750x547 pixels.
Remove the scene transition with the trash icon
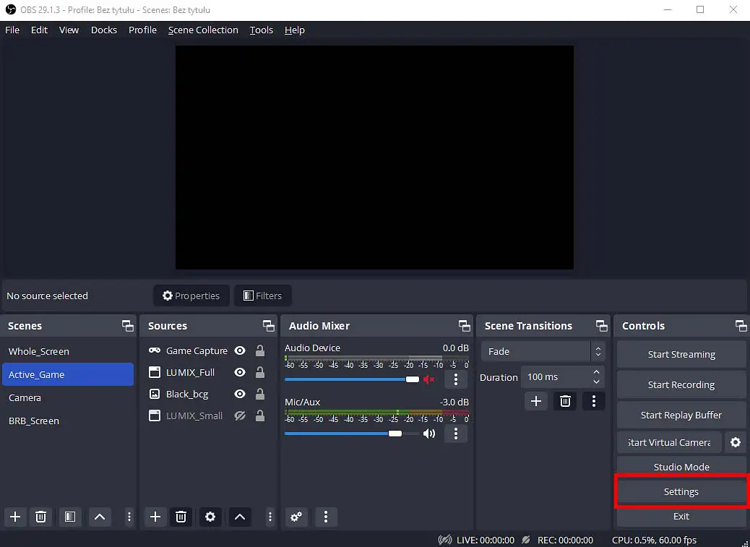coord(565,401)
